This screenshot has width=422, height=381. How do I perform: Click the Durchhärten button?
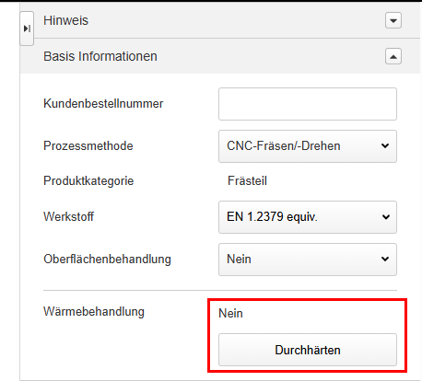[308, 350]
